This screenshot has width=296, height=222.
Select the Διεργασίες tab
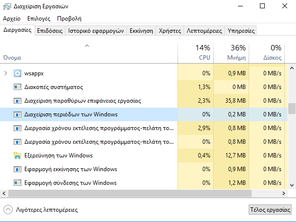pyautogui.click(x=18, y=30)
